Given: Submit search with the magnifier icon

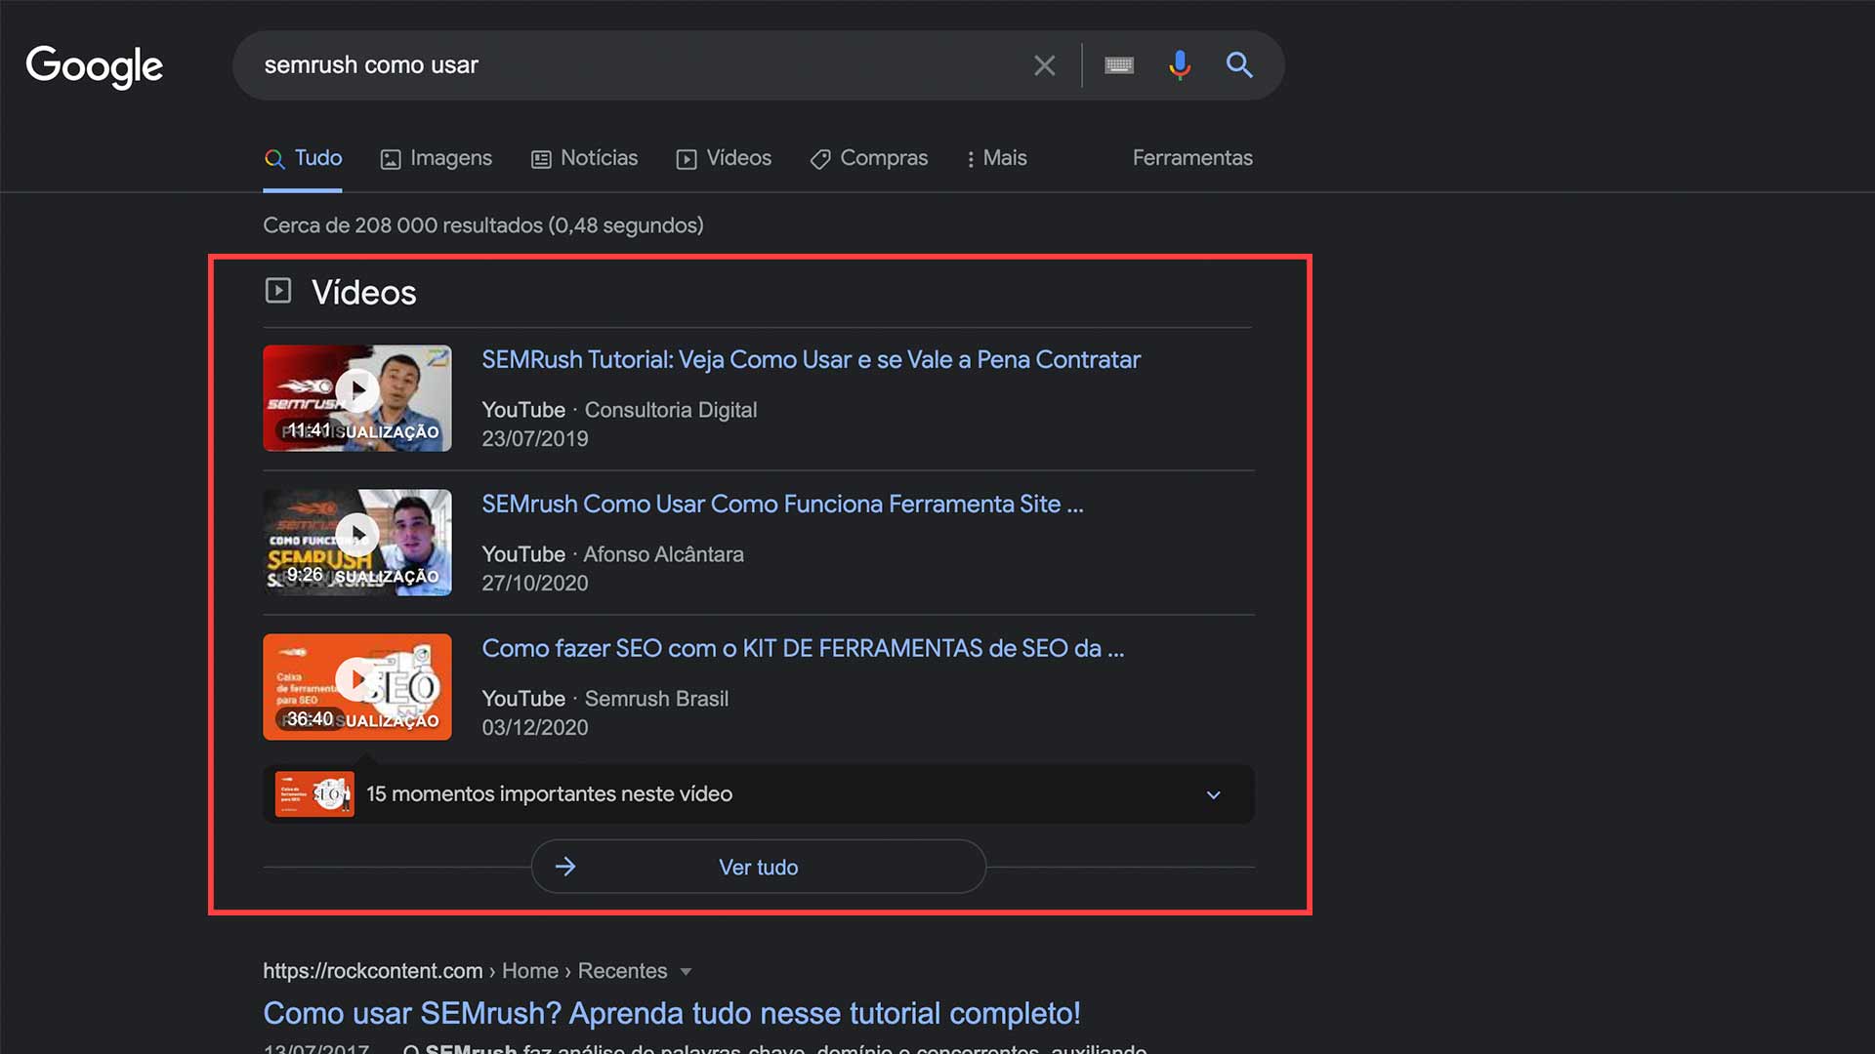Looking at the screenshot, I should (1239, 65).
